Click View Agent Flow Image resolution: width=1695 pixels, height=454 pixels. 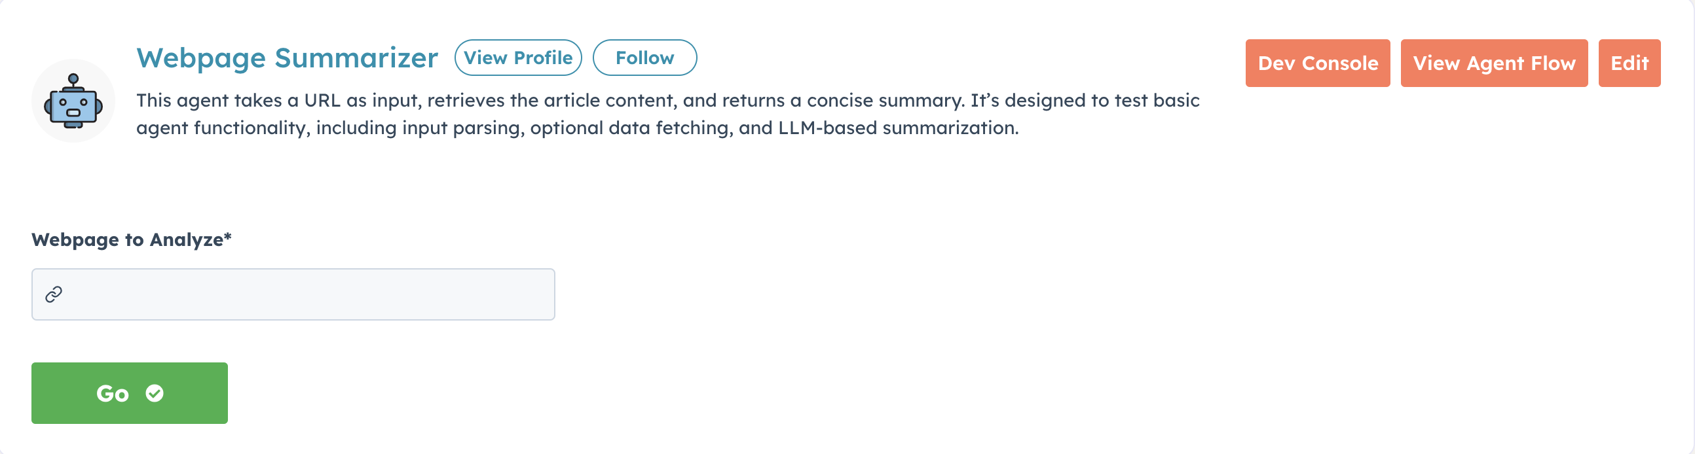coord(1494,63)
